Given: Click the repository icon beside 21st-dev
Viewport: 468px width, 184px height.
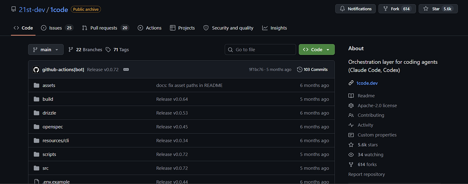Looking at the screenshot, I should tap(13, 9).
